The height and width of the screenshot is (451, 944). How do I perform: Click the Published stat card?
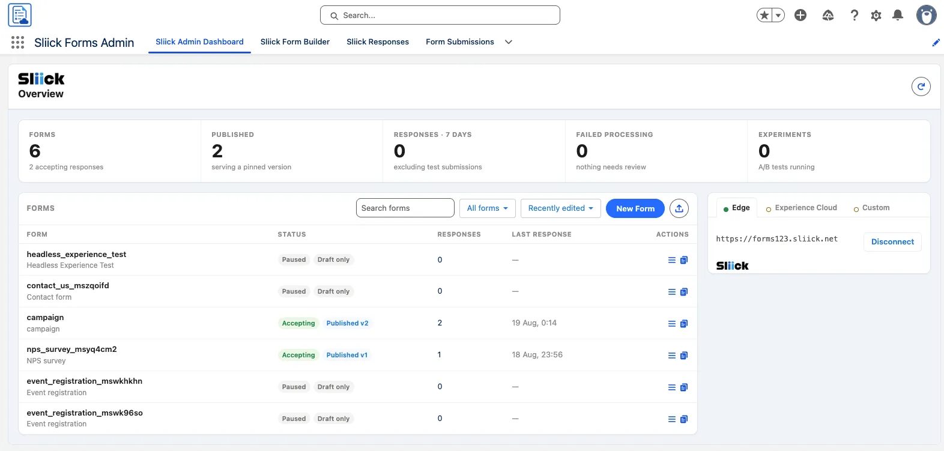pos(292,151)
